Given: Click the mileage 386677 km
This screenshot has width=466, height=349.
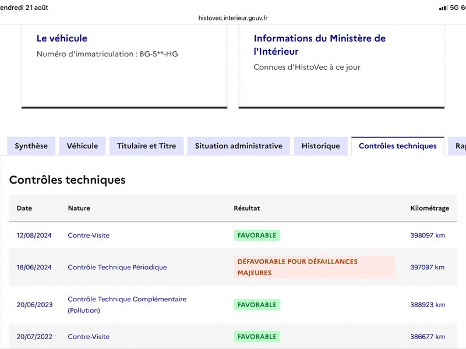Looking at the screenshot, I should (428, 337).
